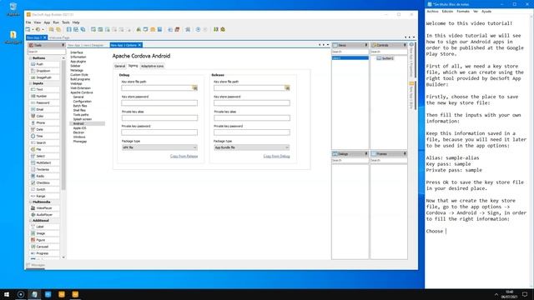Toggle pin on the Views panel header

[366, 45]
